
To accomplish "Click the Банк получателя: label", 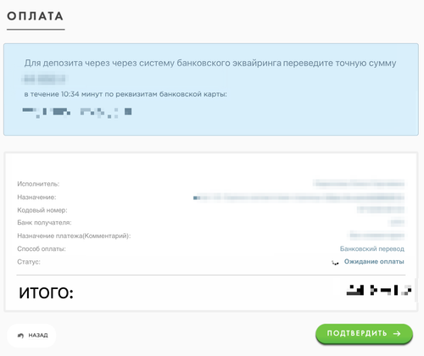I will [44, 223].
